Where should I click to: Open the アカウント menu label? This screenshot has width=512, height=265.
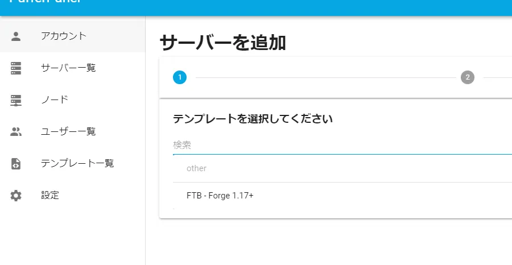tap(64, 36)
